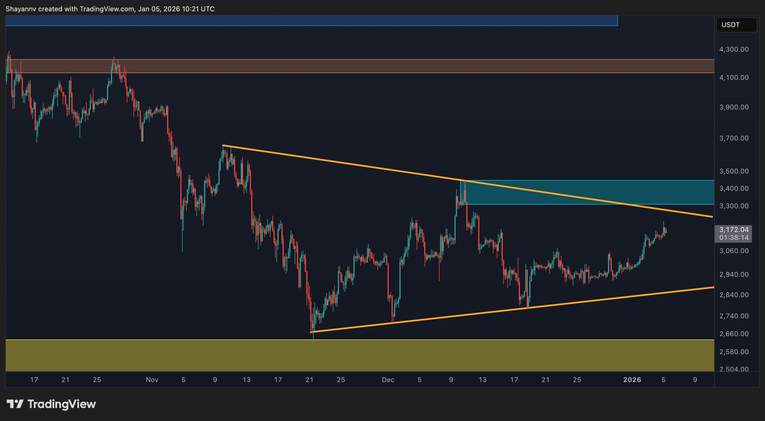Click the 3,500.00 price axis label
The width and height of the screenshot is (765, 421).
click(x=734, y=171)
